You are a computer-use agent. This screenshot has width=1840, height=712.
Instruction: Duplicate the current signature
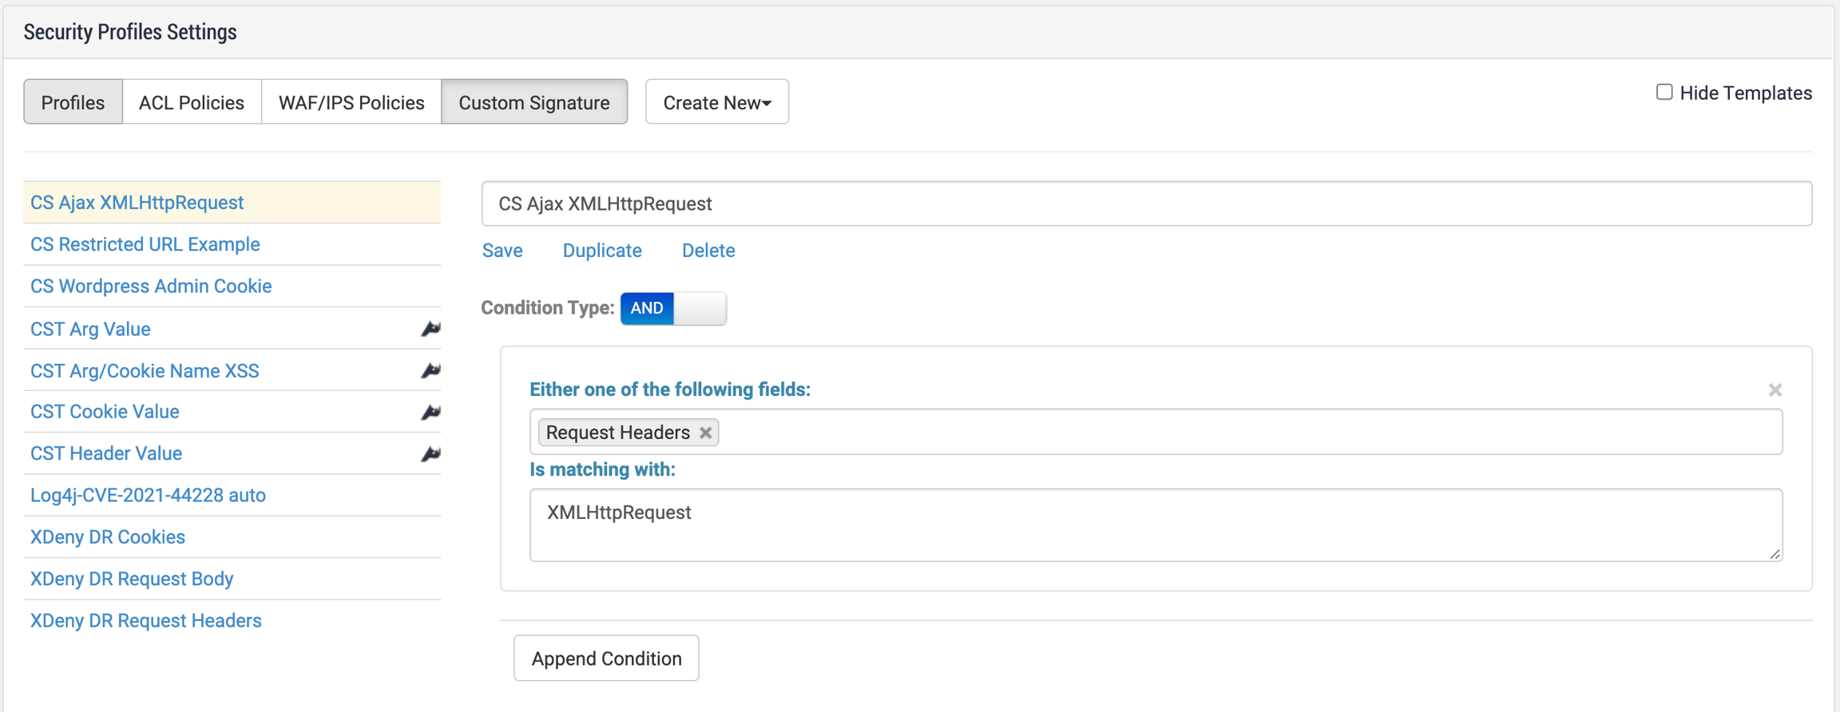tap(602, 251)
